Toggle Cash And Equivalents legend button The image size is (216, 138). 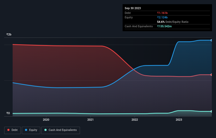pyautogui.click(x=61, y=130)
